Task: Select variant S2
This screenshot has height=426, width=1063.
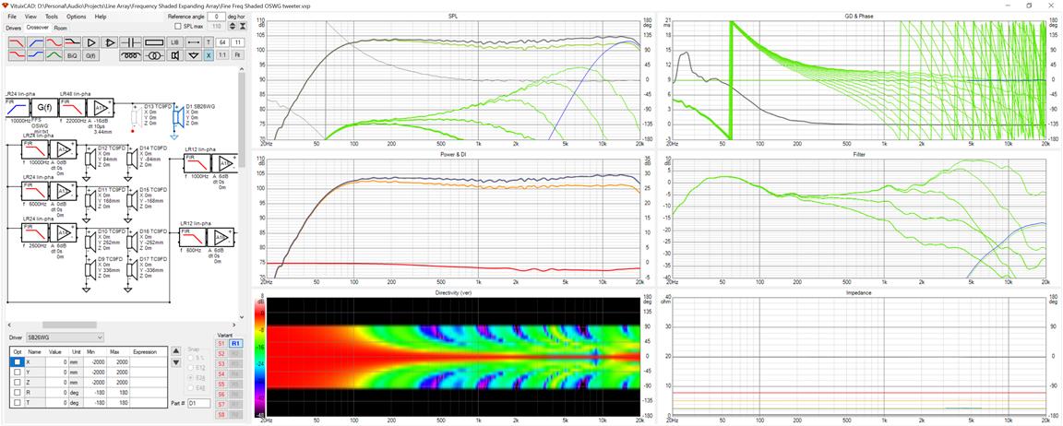Action: 221,353
